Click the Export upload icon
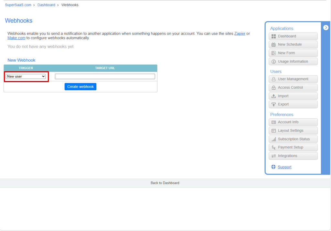The image size is (331, 231). [x=273, y=105]
